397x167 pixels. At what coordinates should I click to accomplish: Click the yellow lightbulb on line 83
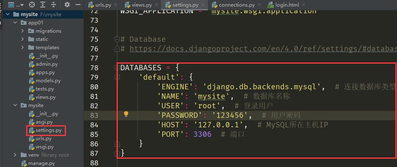[127, 115]
